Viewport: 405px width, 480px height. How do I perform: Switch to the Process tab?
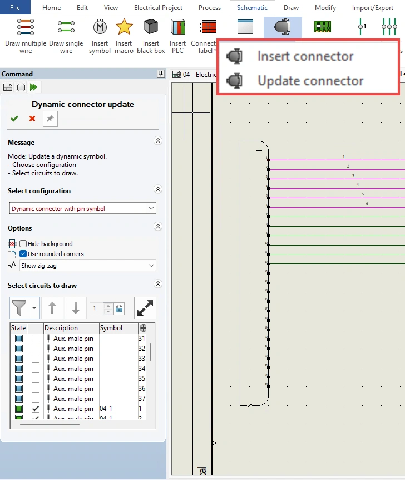pyautogui.click(x=210, y=8)
